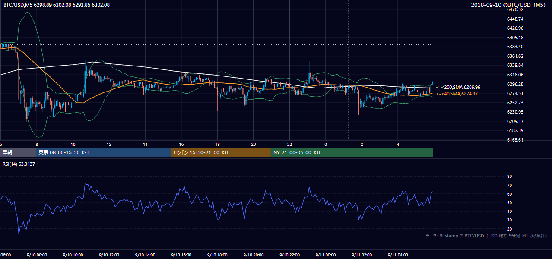The width and height of the screenshot is (552, 259).
Task: Click RSI scale label 20
Action: (x=509, y=229)
